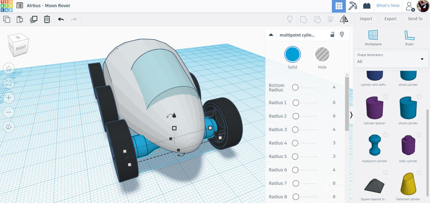This screenshot has height=203, width=430.
Task: Select the Workplane tool
Action: (373, 38)
